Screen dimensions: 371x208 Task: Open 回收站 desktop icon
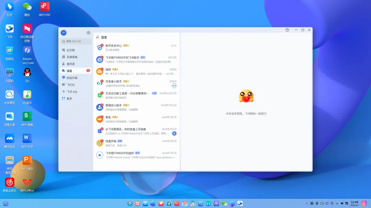[x=10, y=53]
